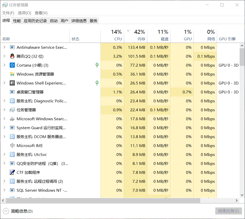The image size is (245, 219).
Task: Expand the QQ安全防护进程 group
Action: (4, 163)
